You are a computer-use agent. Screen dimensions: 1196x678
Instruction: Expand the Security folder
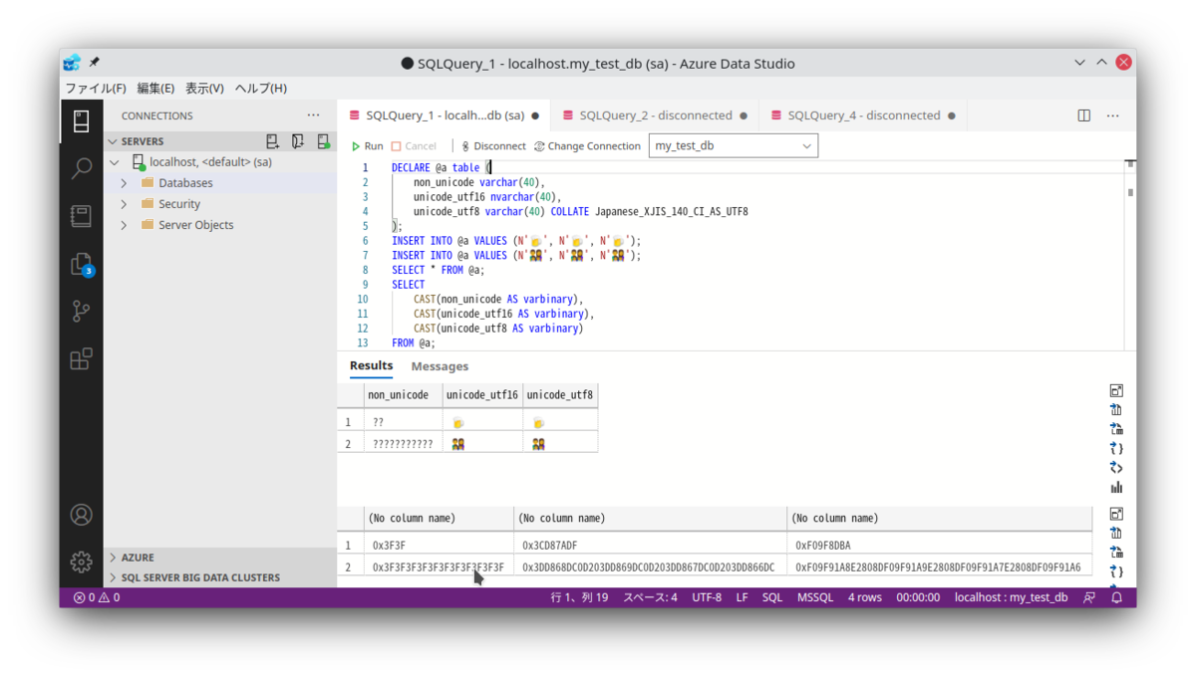[124, 204]
